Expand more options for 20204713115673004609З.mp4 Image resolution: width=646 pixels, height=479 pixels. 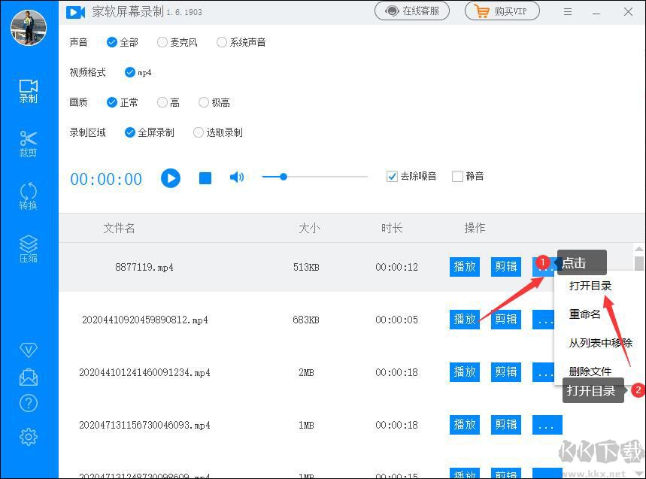click(x=547, y=425)
